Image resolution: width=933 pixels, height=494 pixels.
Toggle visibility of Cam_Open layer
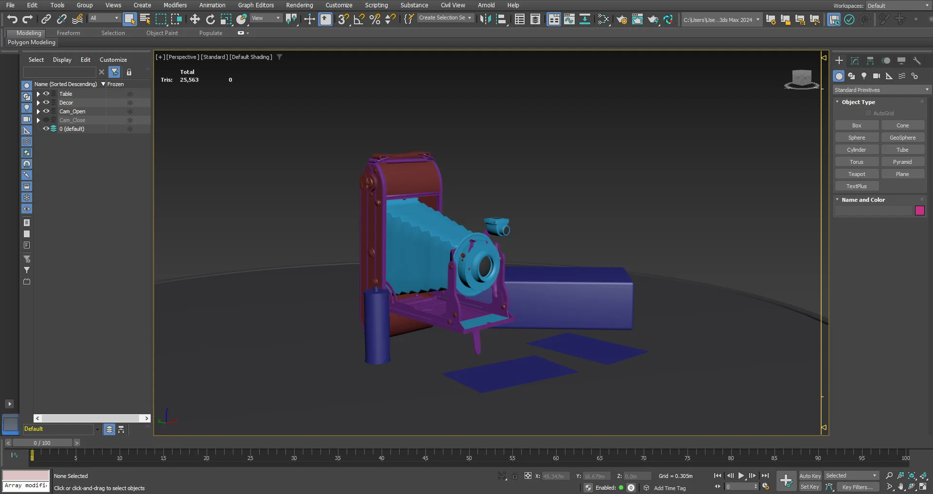(x=46, y=111)
